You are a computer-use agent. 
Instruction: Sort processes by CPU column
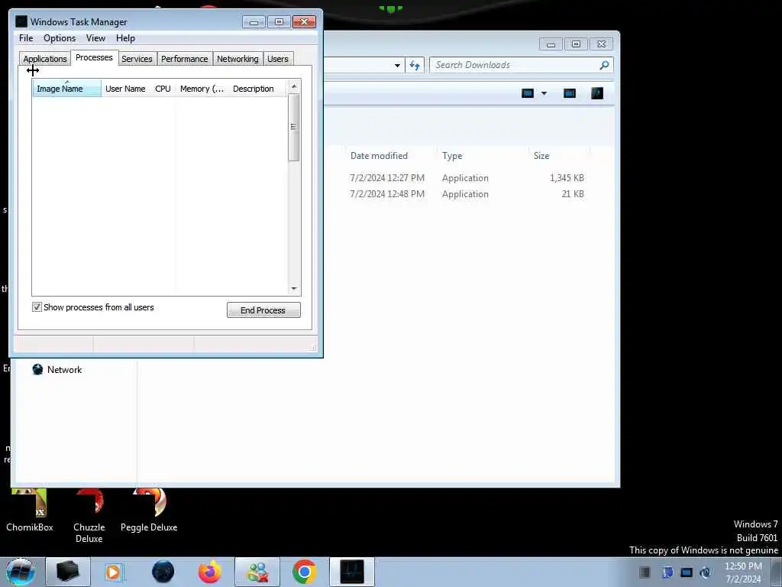(163, 89)
